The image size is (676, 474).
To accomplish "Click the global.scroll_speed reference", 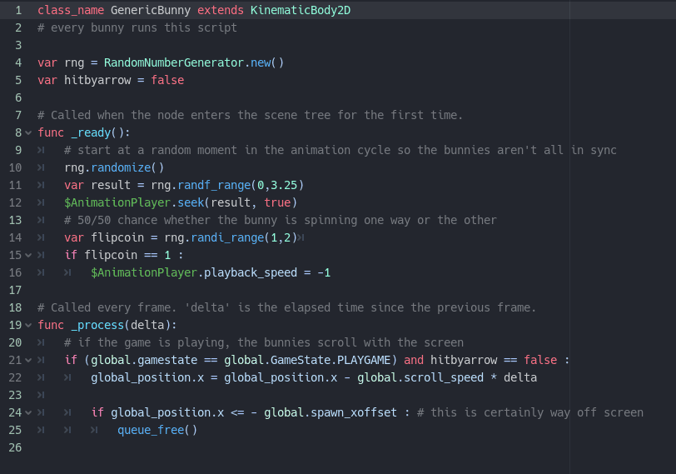I will [420, 378].
